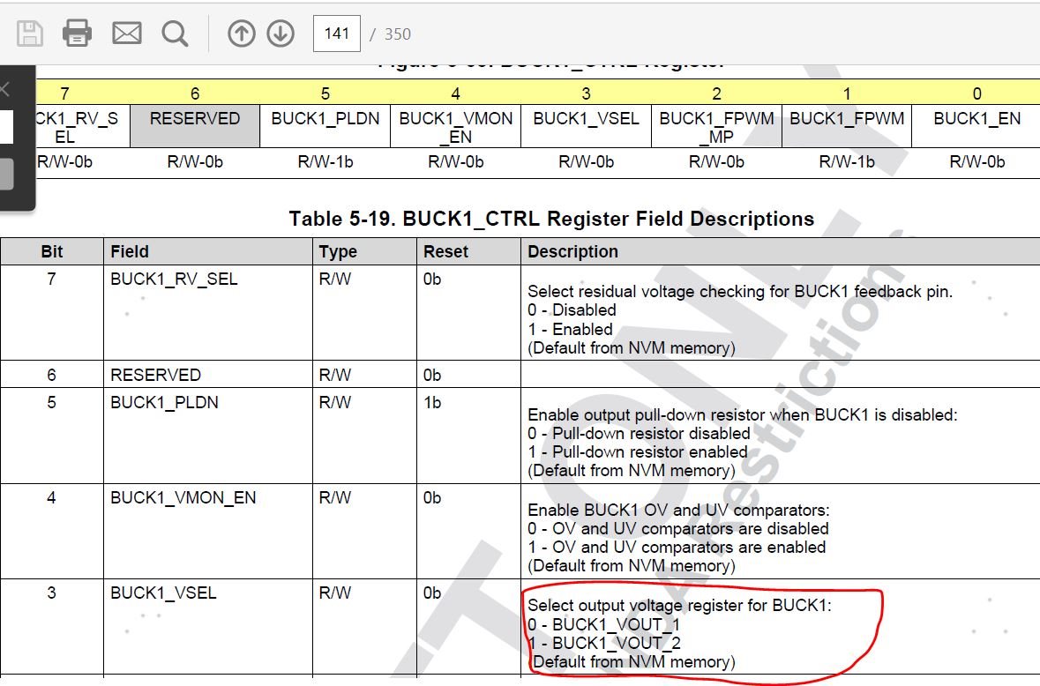Viewport: 1040px width, 686px height.
Task: Go to next page with down arrow
Action: [x=281, y=34]
